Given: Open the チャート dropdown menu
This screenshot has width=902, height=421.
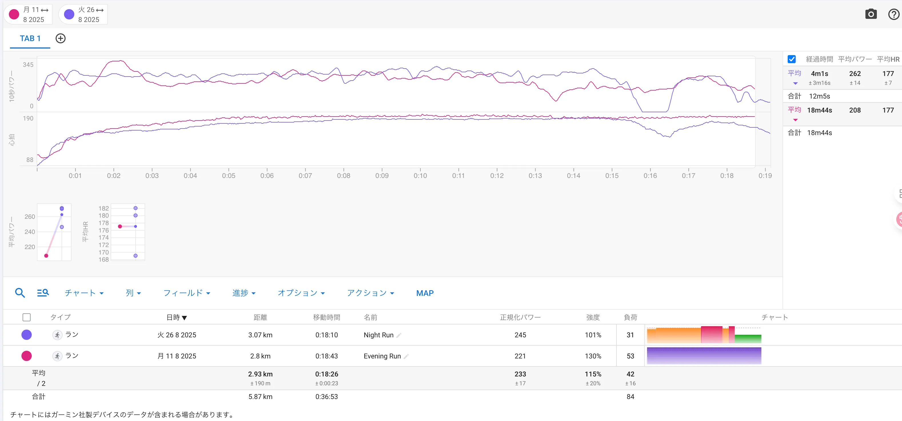Looking at the screenshot, I should (x=84, y=293).
